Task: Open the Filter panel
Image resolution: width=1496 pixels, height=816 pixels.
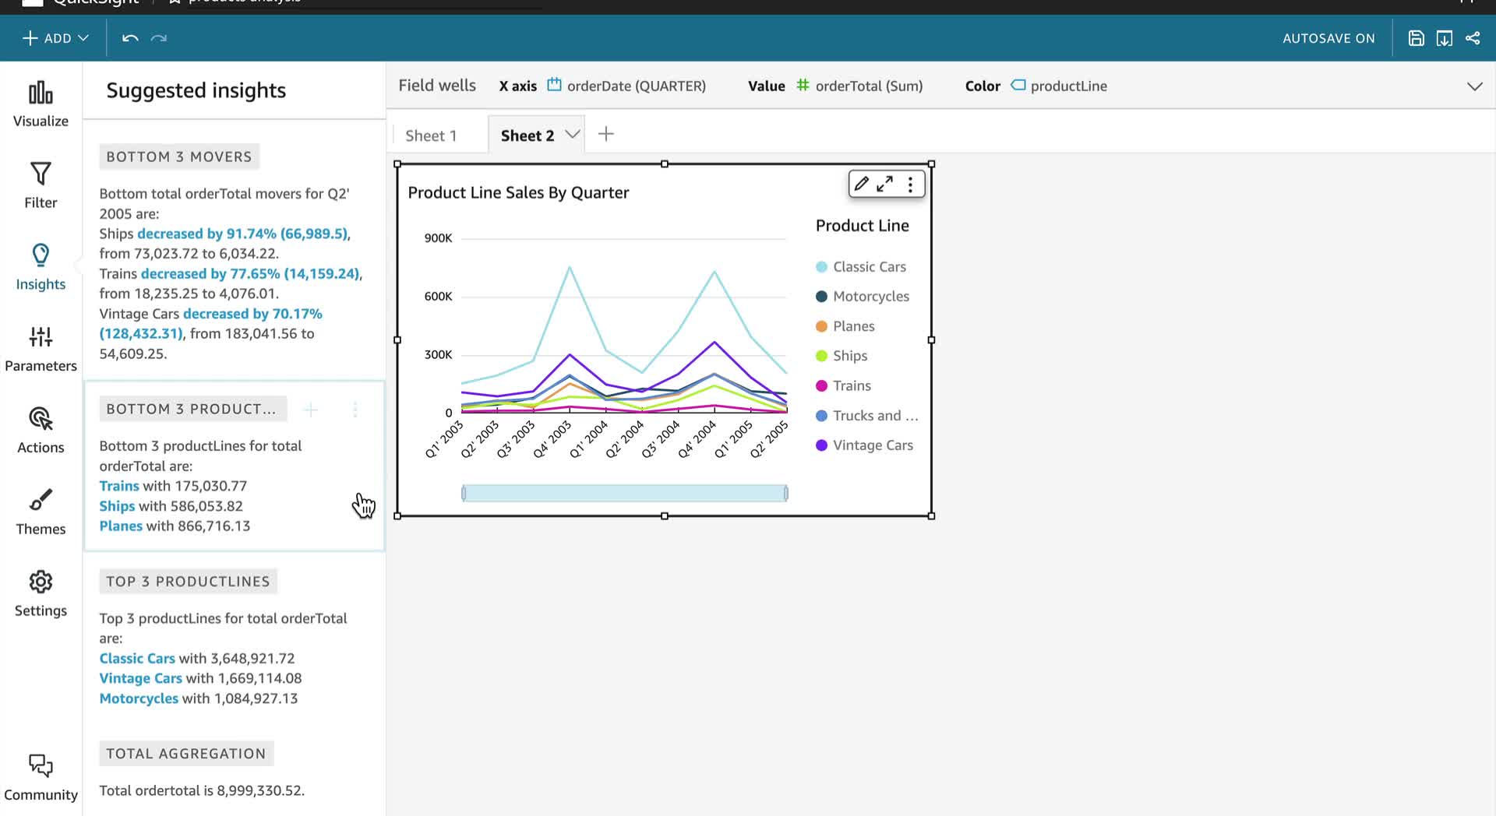Action: [x=41, y=186]
